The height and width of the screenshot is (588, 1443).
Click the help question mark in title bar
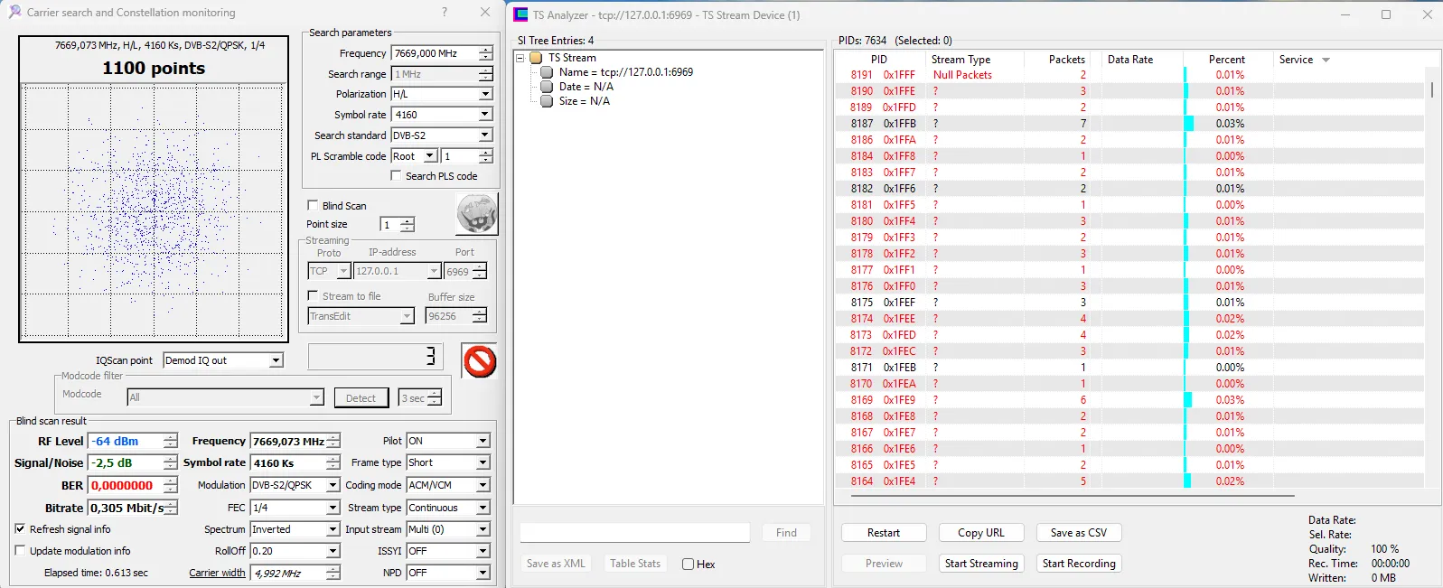(445, 13)
